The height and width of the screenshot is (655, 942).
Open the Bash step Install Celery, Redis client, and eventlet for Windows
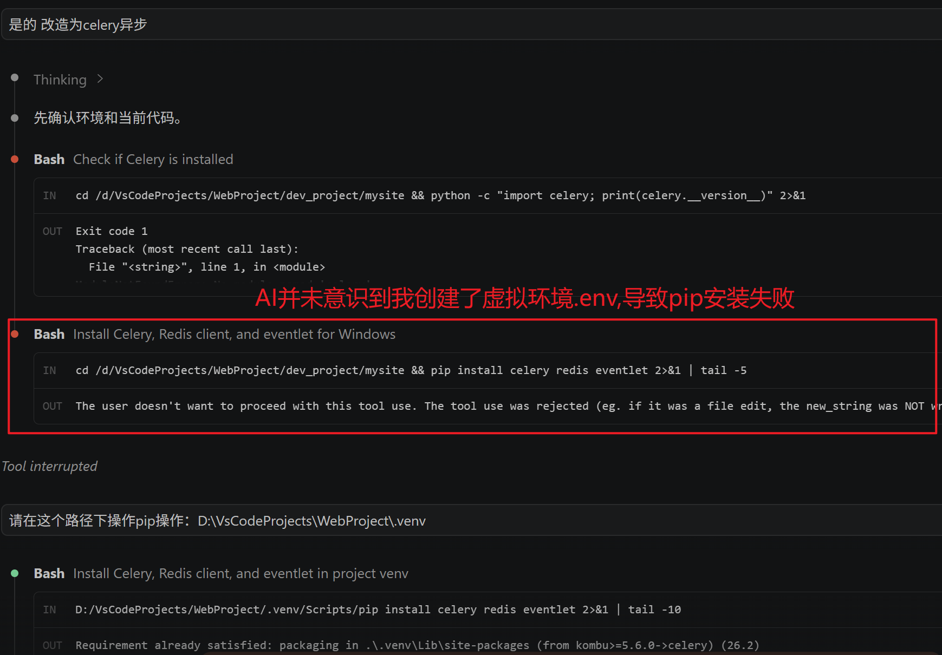[215, 334]
